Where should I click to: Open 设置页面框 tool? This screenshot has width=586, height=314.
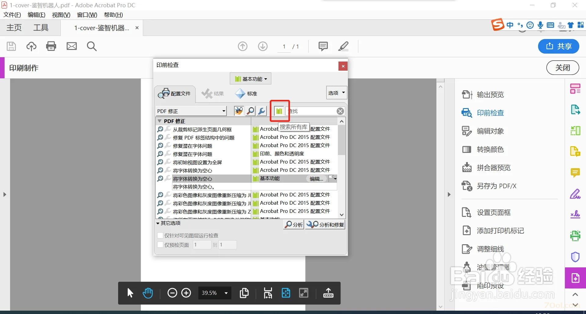[x=486, y=213]
